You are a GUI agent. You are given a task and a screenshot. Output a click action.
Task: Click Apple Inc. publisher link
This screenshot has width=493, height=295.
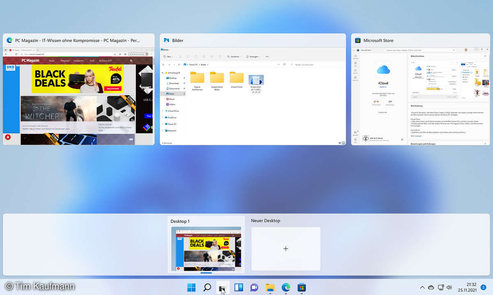pos(383,87)
